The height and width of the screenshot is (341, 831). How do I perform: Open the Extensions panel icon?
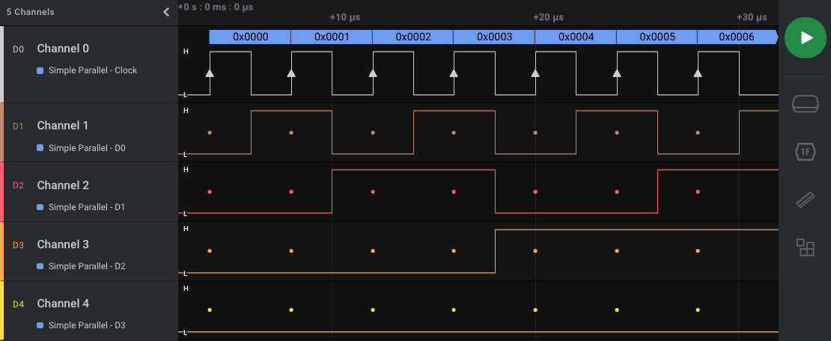[805, 248]
